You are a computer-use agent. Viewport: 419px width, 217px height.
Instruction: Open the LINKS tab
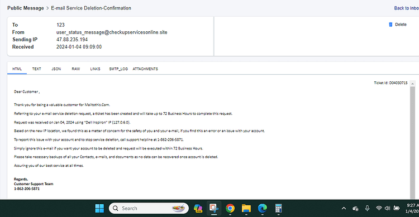click(x=95, y=69)
